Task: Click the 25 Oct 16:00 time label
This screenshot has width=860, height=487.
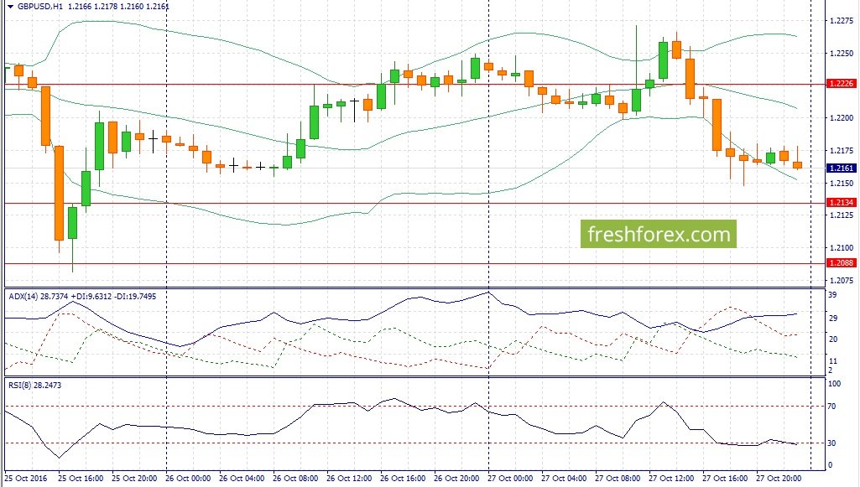Action: (81, 479)
